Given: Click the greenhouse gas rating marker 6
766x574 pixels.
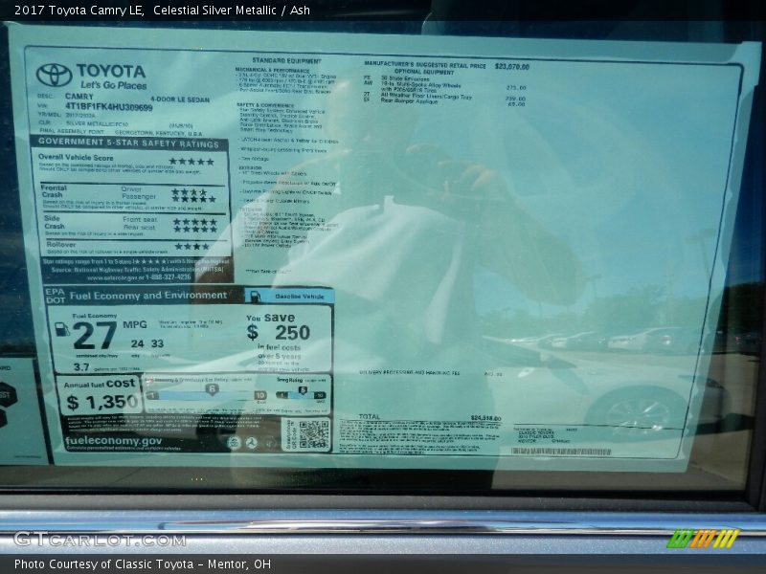Looking at the screenshot, I should coord(212,389).
